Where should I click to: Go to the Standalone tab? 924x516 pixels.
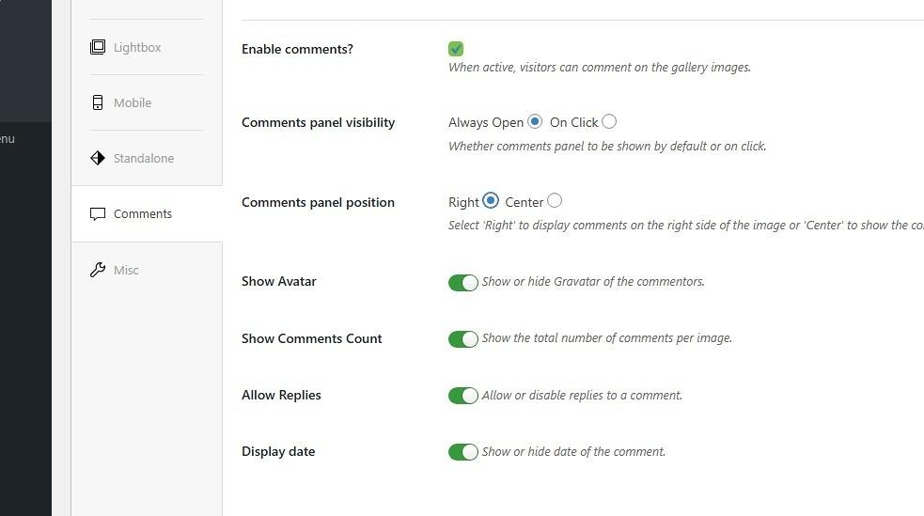pos(144,158)
